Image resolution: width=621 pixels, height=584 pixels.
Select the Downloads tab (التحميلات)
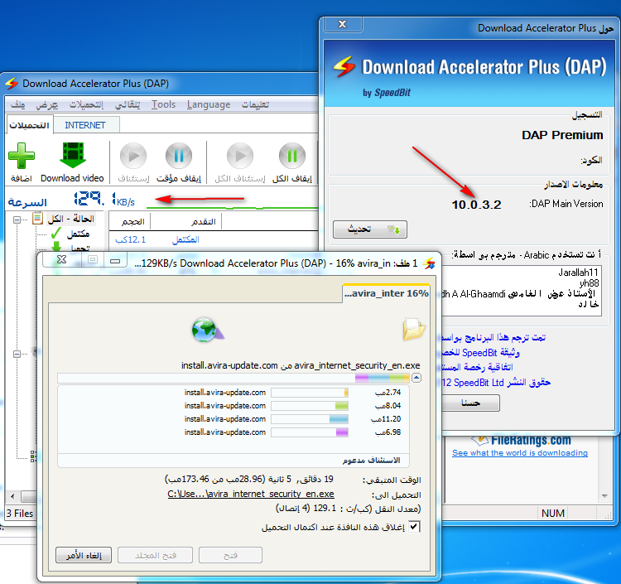[x=29, y=125]
